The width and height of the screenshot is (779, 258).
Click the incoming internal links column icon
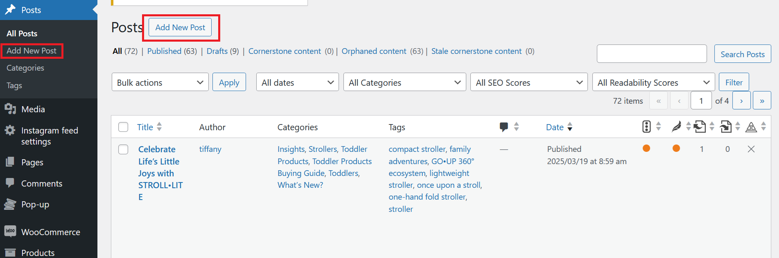click(x=726, y=127)
